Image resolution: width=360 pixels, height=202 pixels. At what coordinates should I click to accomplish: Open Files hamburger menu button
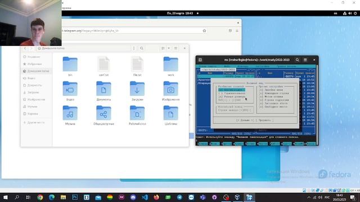point(175,48)
